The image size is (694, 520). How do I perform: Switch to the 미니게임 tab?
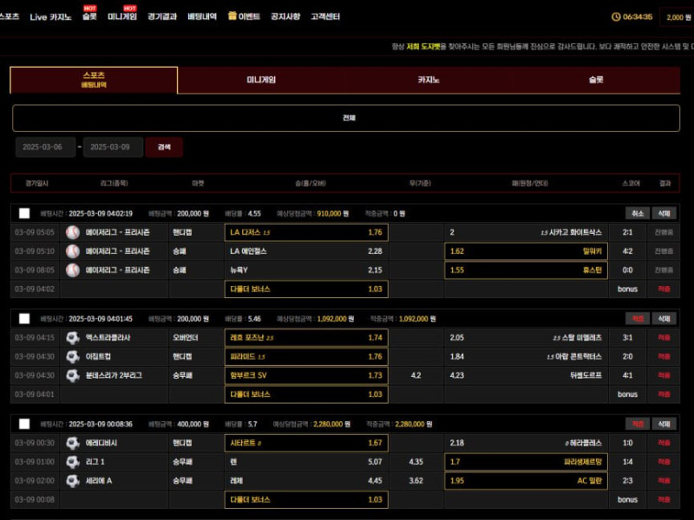coord(261,80)
